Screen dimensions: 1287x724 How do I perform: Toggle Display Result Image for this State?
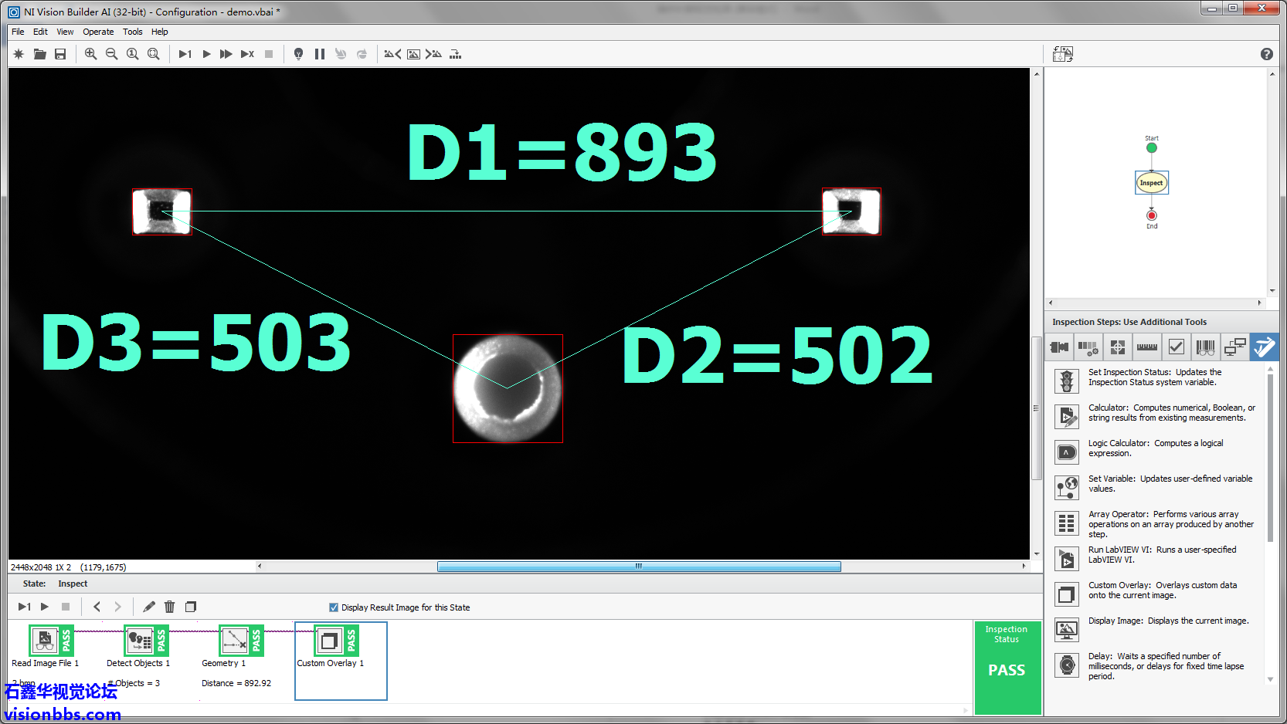point(334,607)
